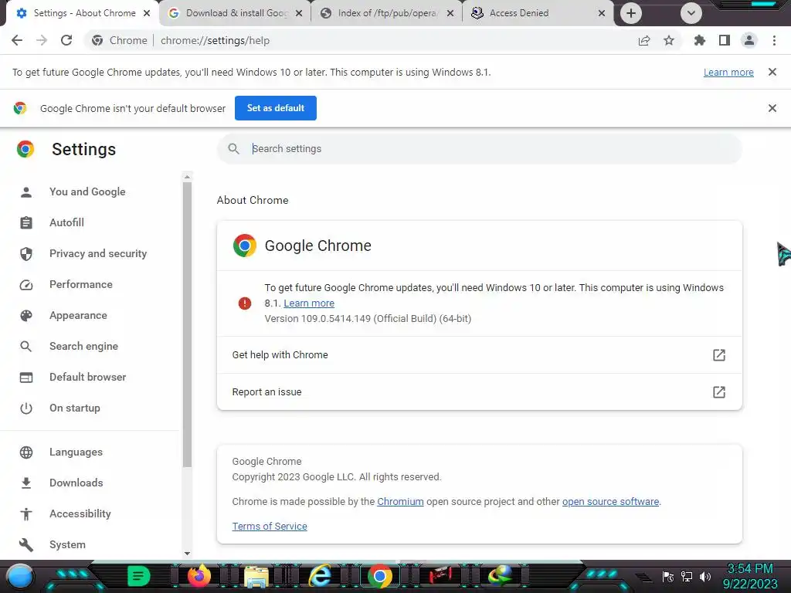
Task: Open On startup settings
Action: [x=75, y=408]
